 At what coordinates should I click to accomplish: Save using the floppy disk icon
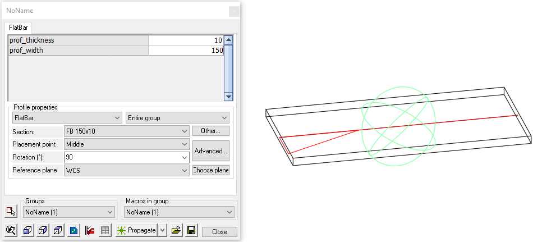[x=191, y=231]
